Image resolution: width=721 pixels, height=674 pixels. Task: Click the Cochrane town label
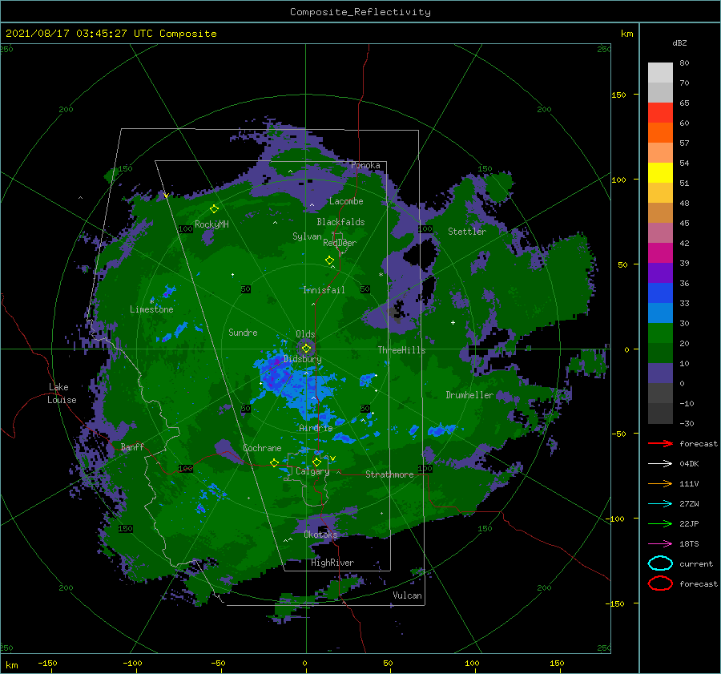pos(262,448)
